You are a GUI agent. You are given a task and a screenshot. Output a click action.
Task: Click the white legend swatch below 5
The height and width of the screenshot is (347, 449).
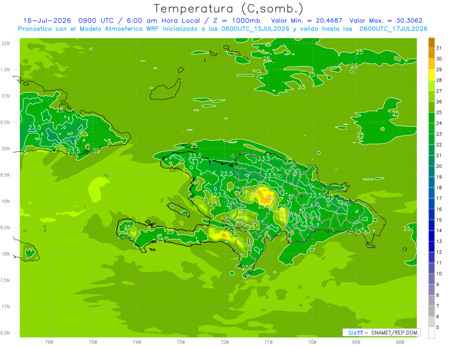pyautogui.click(x=431, y=333)
